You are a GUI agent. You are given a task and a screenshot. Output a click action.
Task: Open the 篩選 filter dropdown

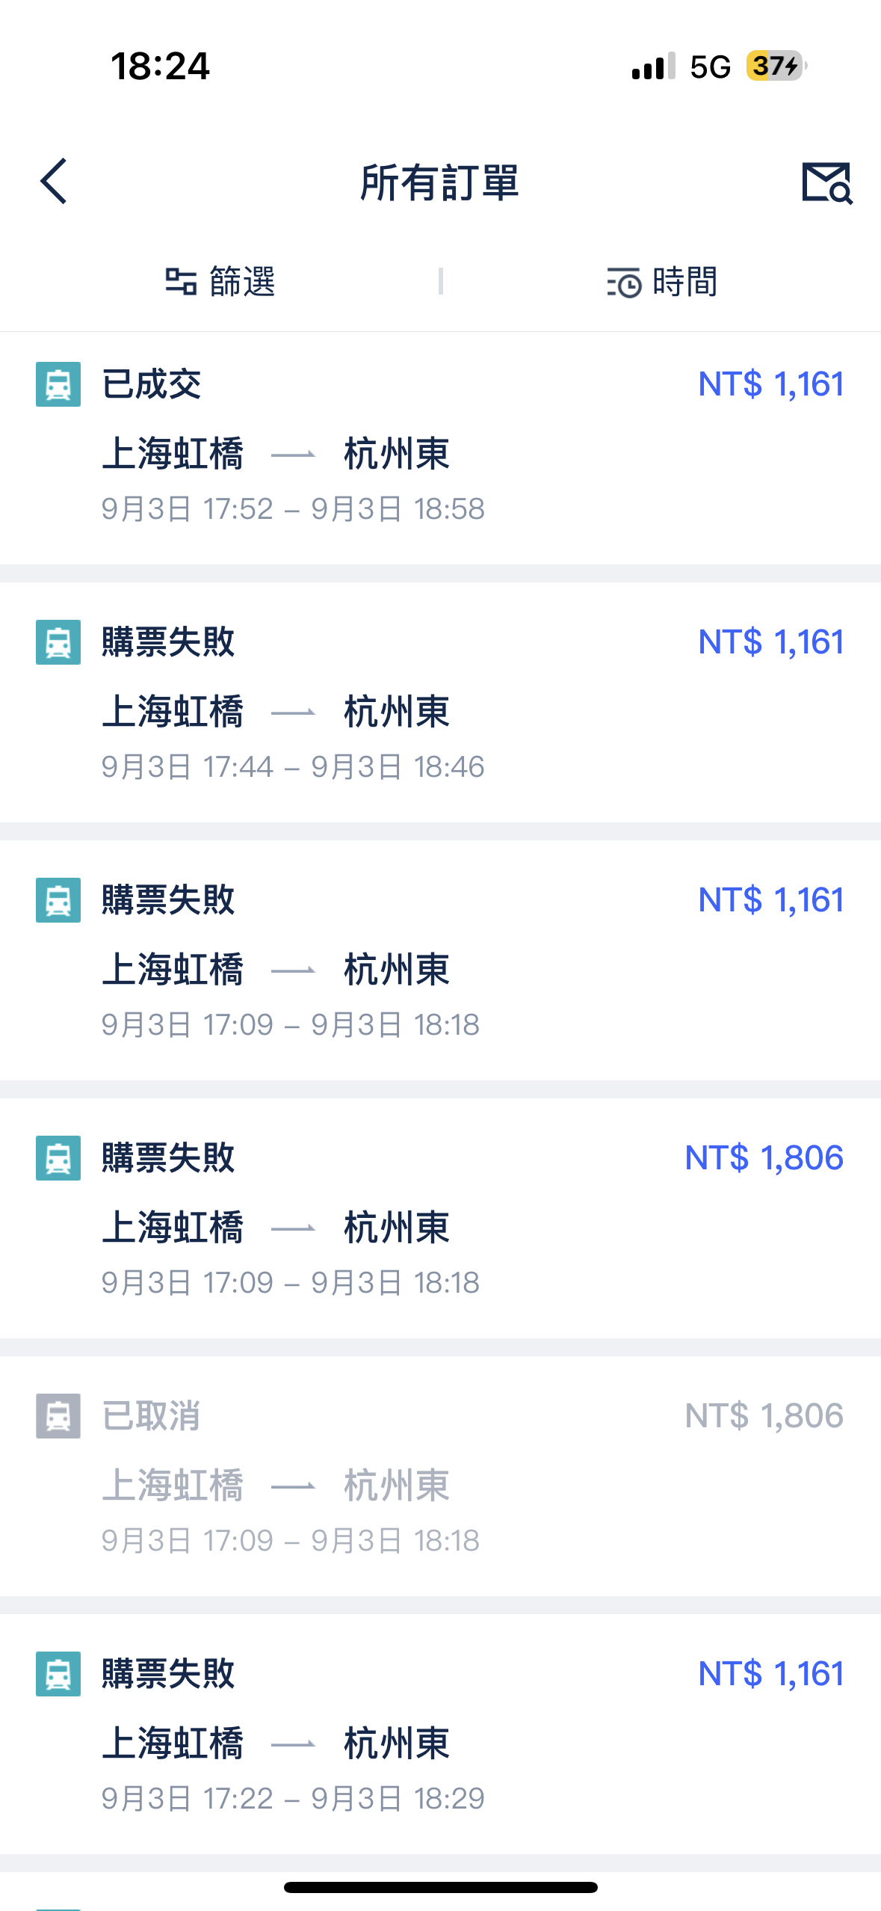[x=220, y=282]
